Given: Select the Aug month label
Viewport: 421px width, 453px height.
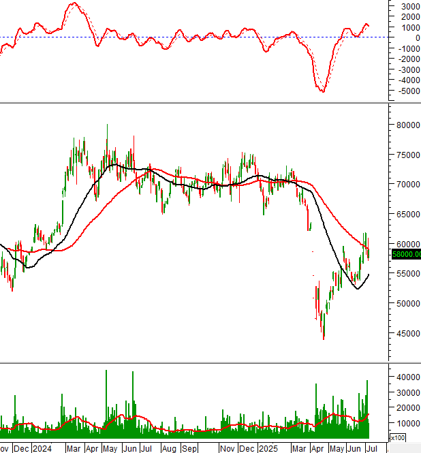Looking at the screenshot, I should pos(169,449).
